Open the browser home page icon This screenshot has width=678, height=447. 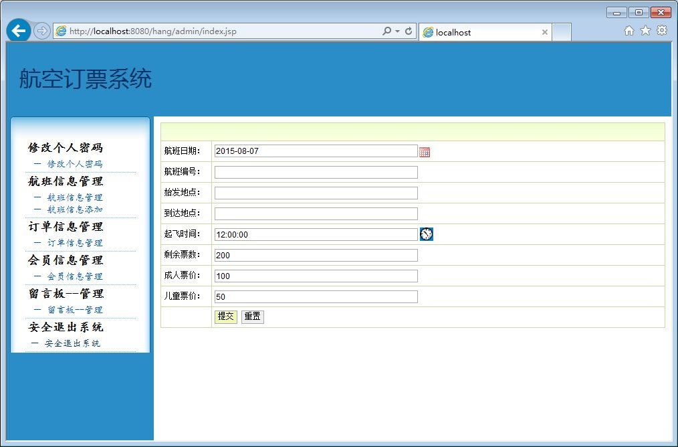click(x=629, y=30)
